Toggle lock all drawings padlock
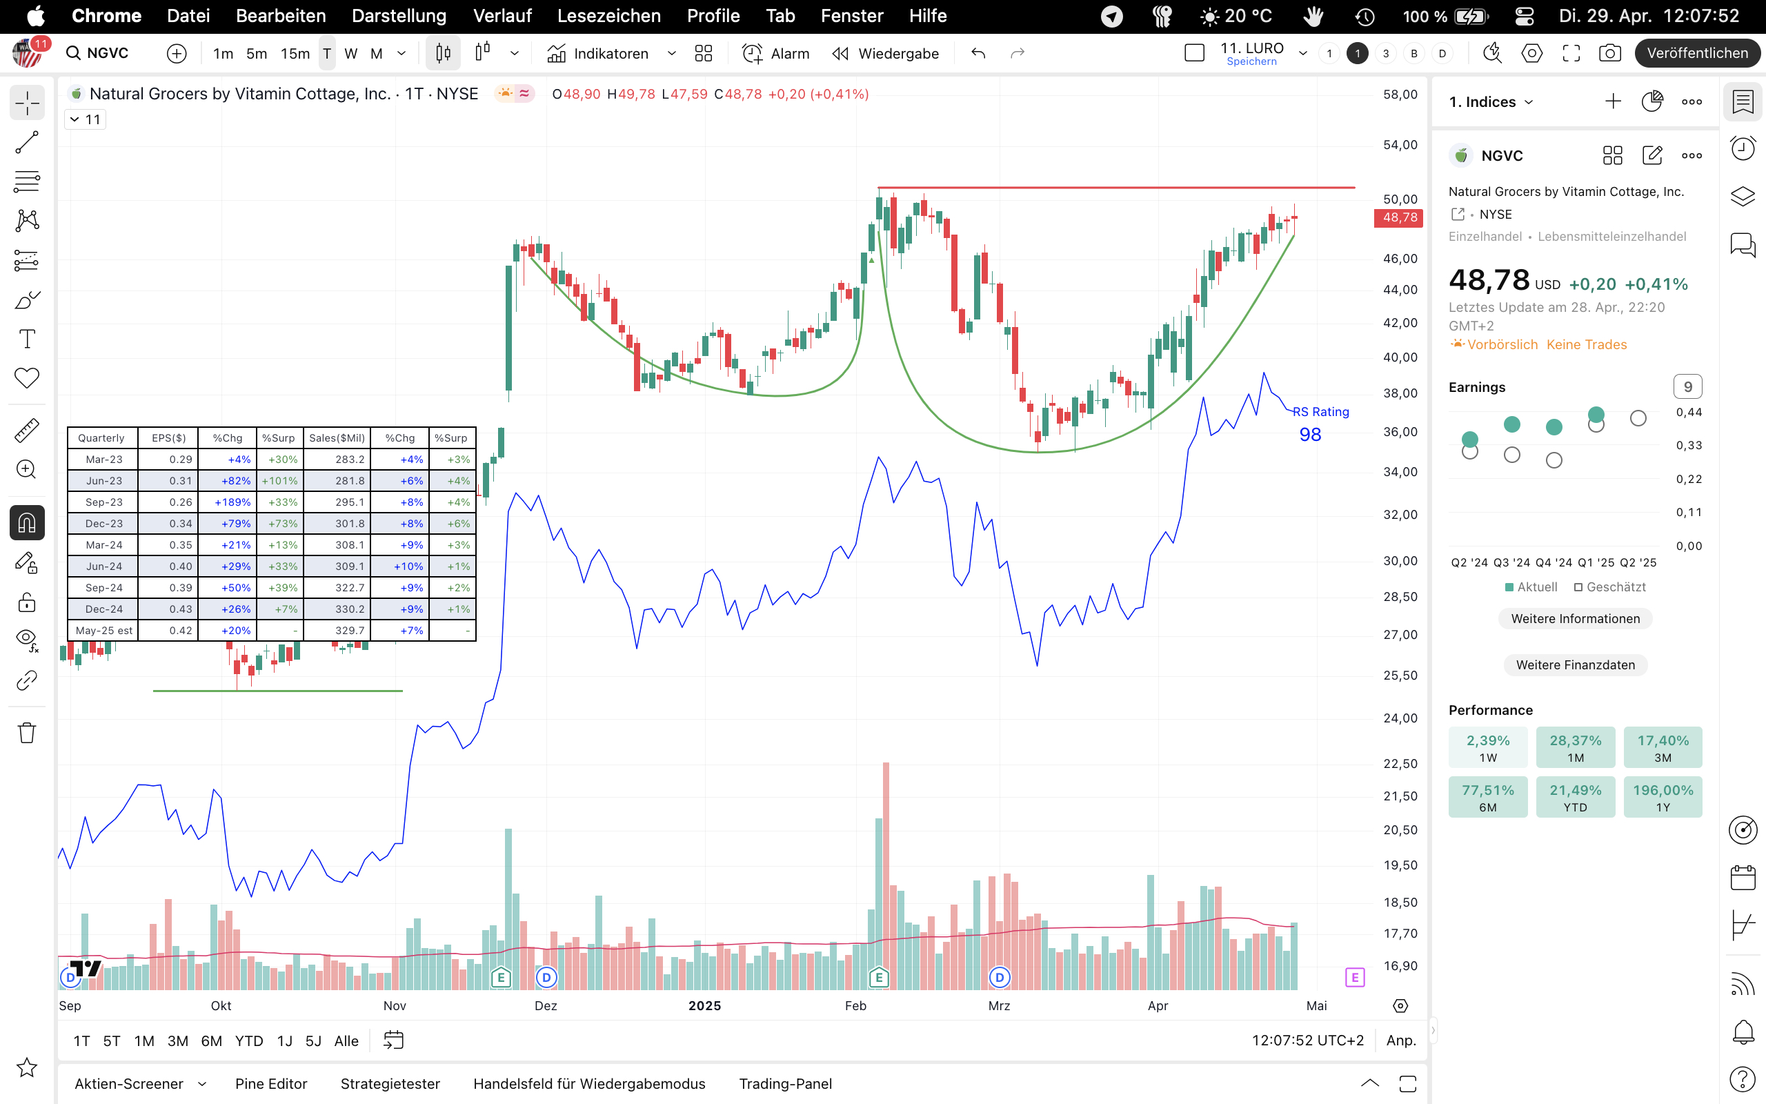 tap(27, 602)
